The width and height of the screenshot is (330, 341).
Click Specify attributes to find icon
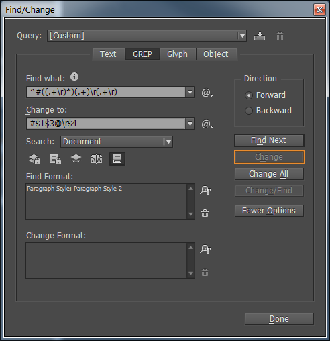click(205, 190)
